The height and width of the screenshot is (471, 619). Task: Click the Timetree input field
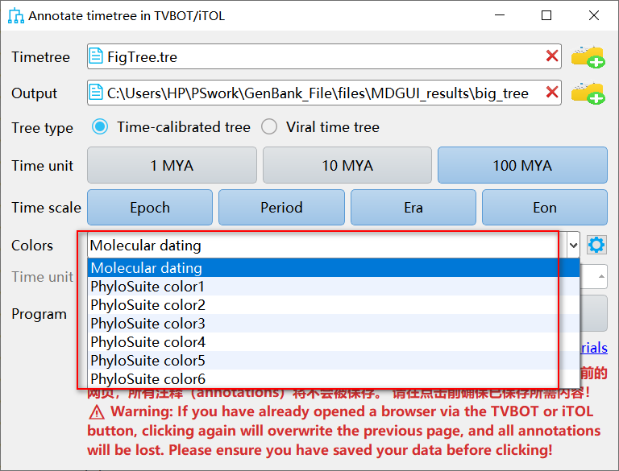click(324, 56)
